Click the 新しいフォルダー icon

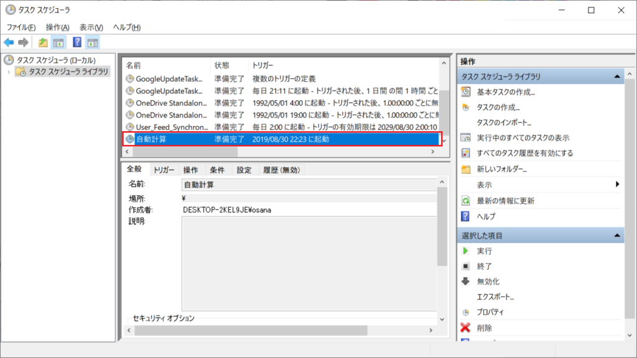coord(465,169)
